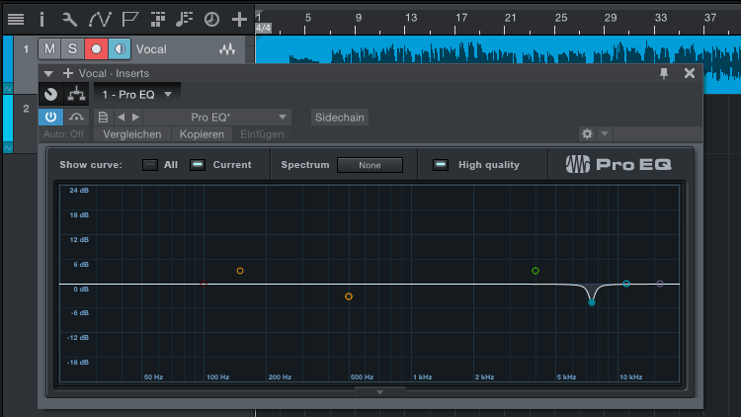The width and height of the screenshot is (741, 417).
Task: Add an insert with the plus icon
Action: point(68,73)
